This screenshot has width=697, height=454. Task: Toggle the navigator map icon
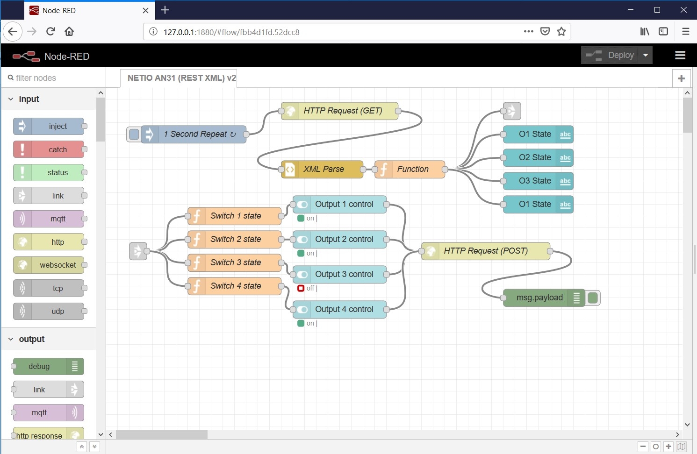[682, 447]
